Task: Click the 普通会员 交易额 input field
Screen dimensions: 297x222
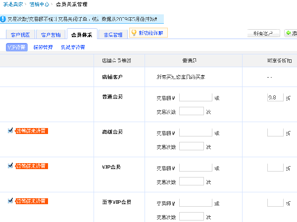Action: point(195,98)
